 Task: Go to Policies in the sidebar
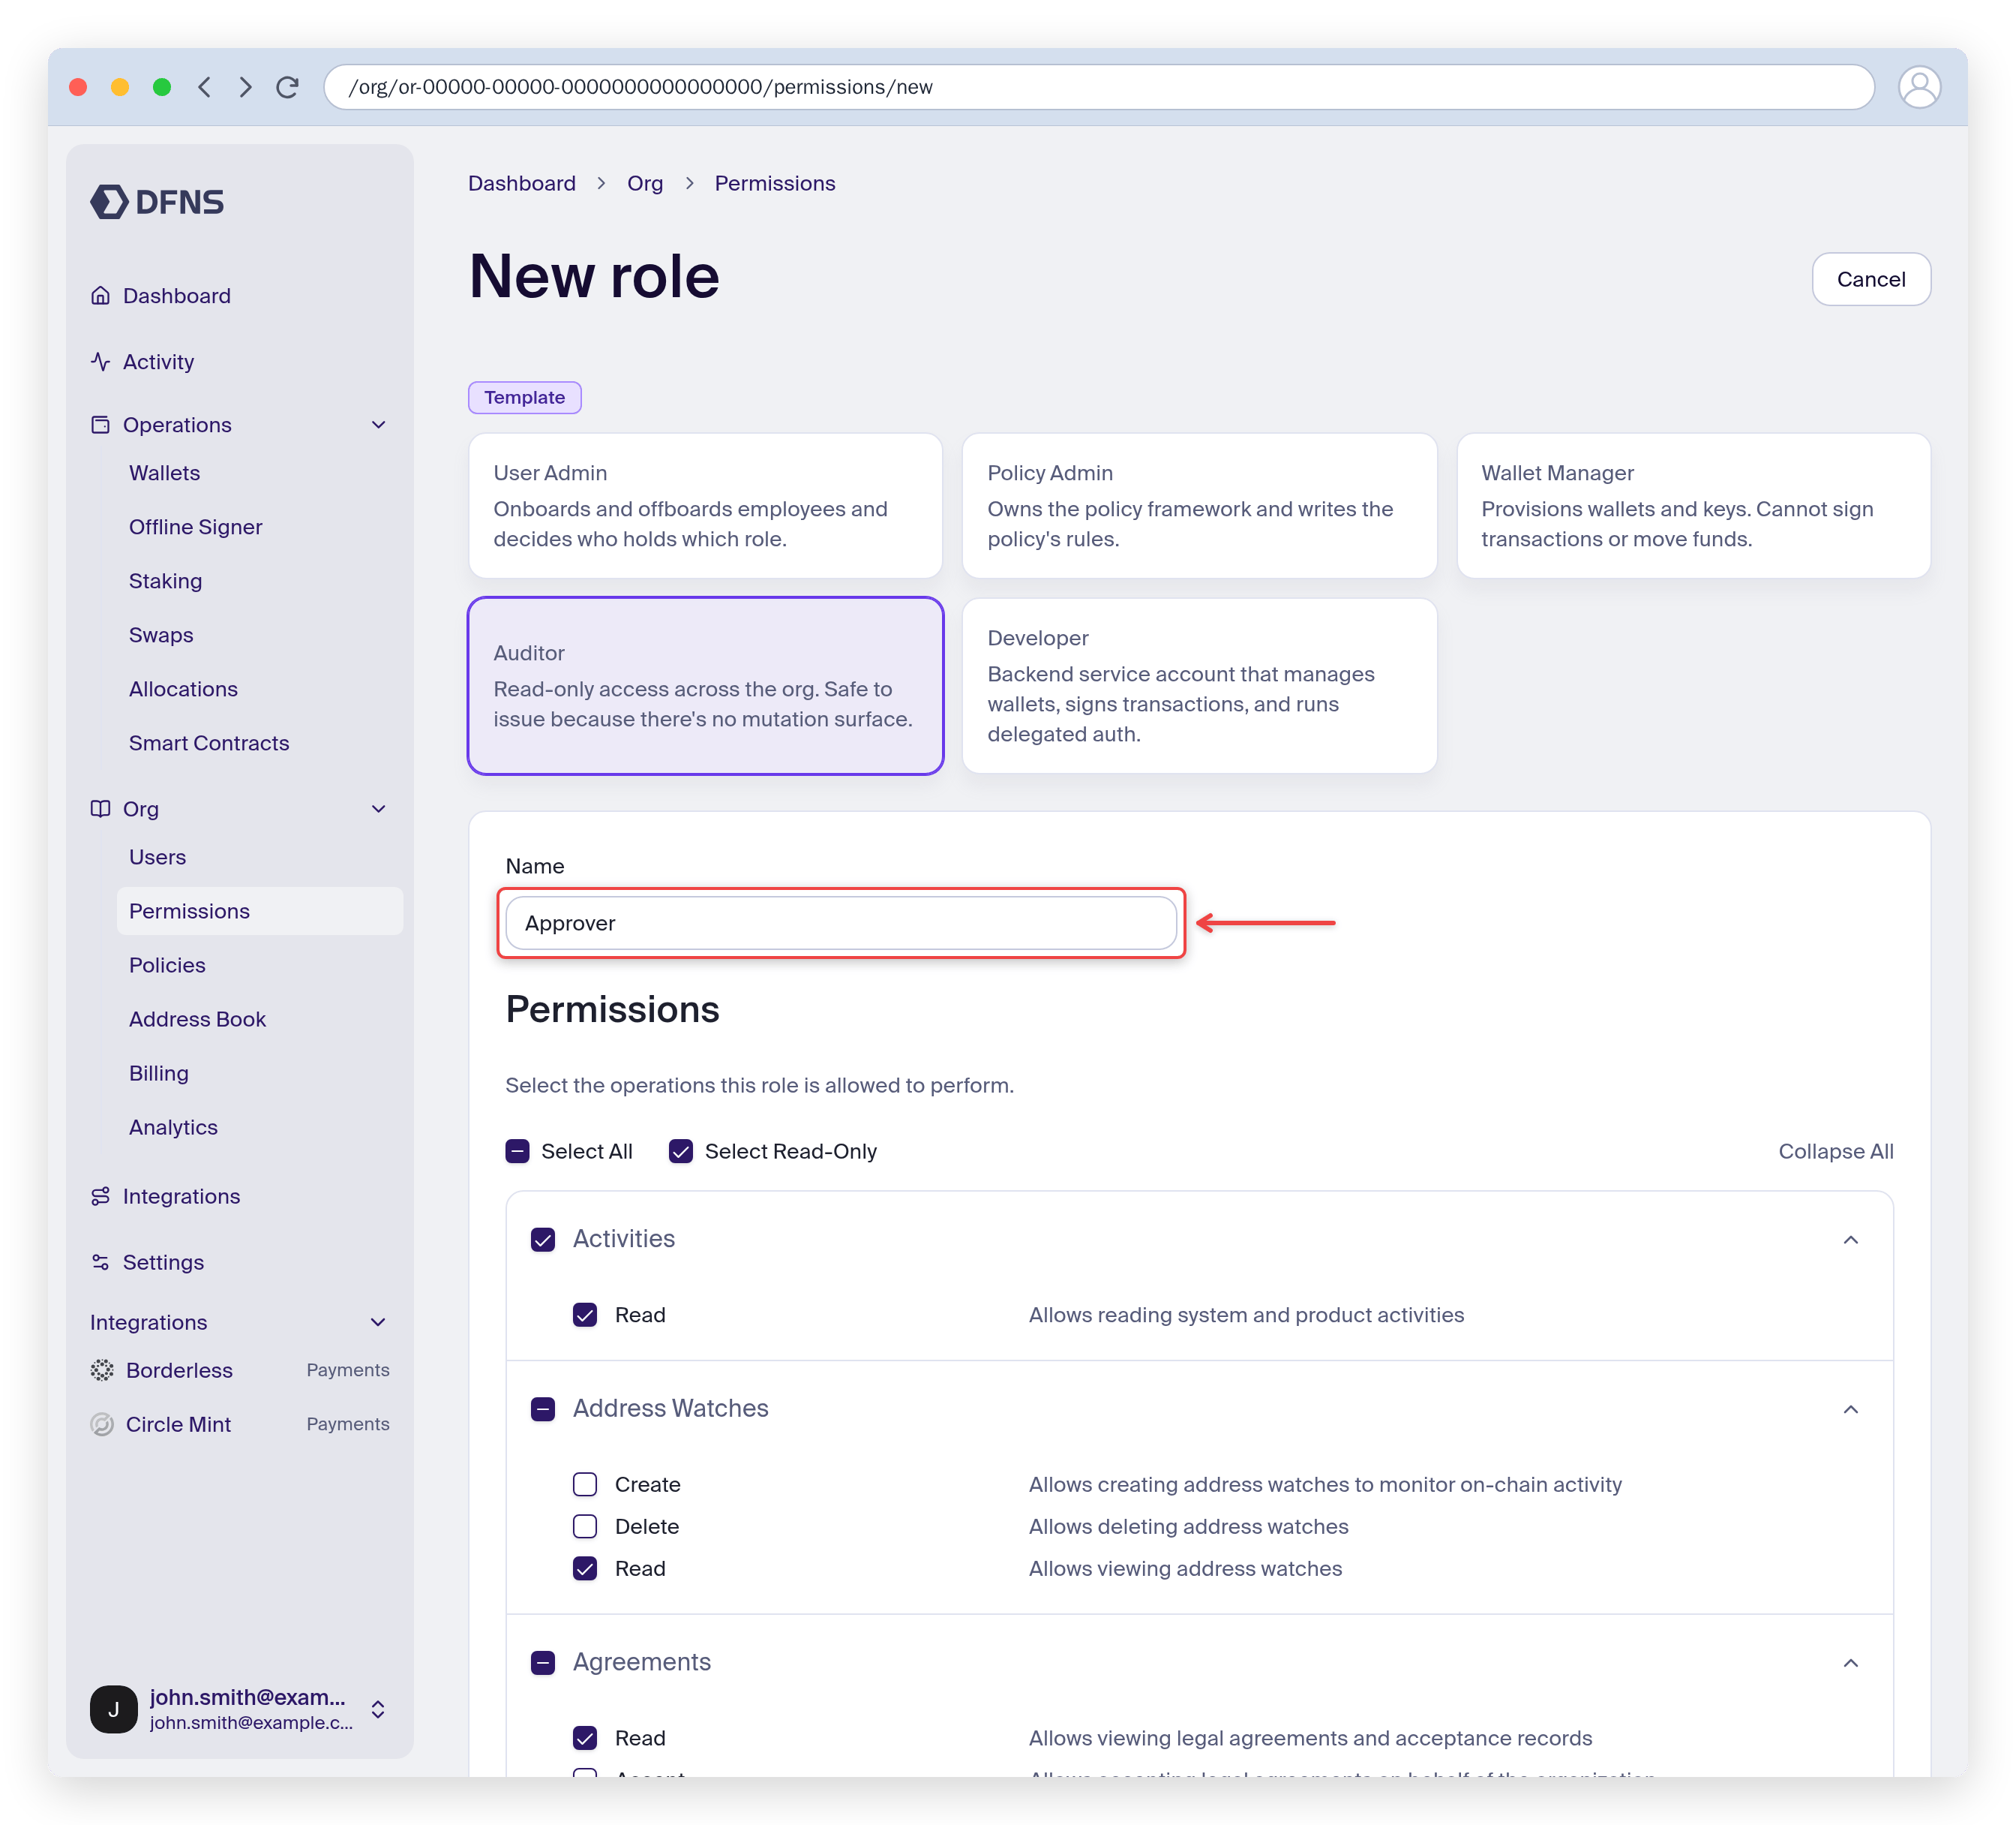pyautogui.click(x=167, y=964)
